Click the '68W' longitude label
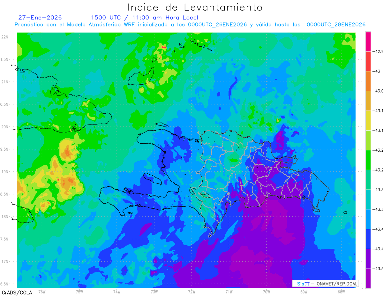Image resolution: width=383 pixels, height=296 pixels. pos(341,292)
